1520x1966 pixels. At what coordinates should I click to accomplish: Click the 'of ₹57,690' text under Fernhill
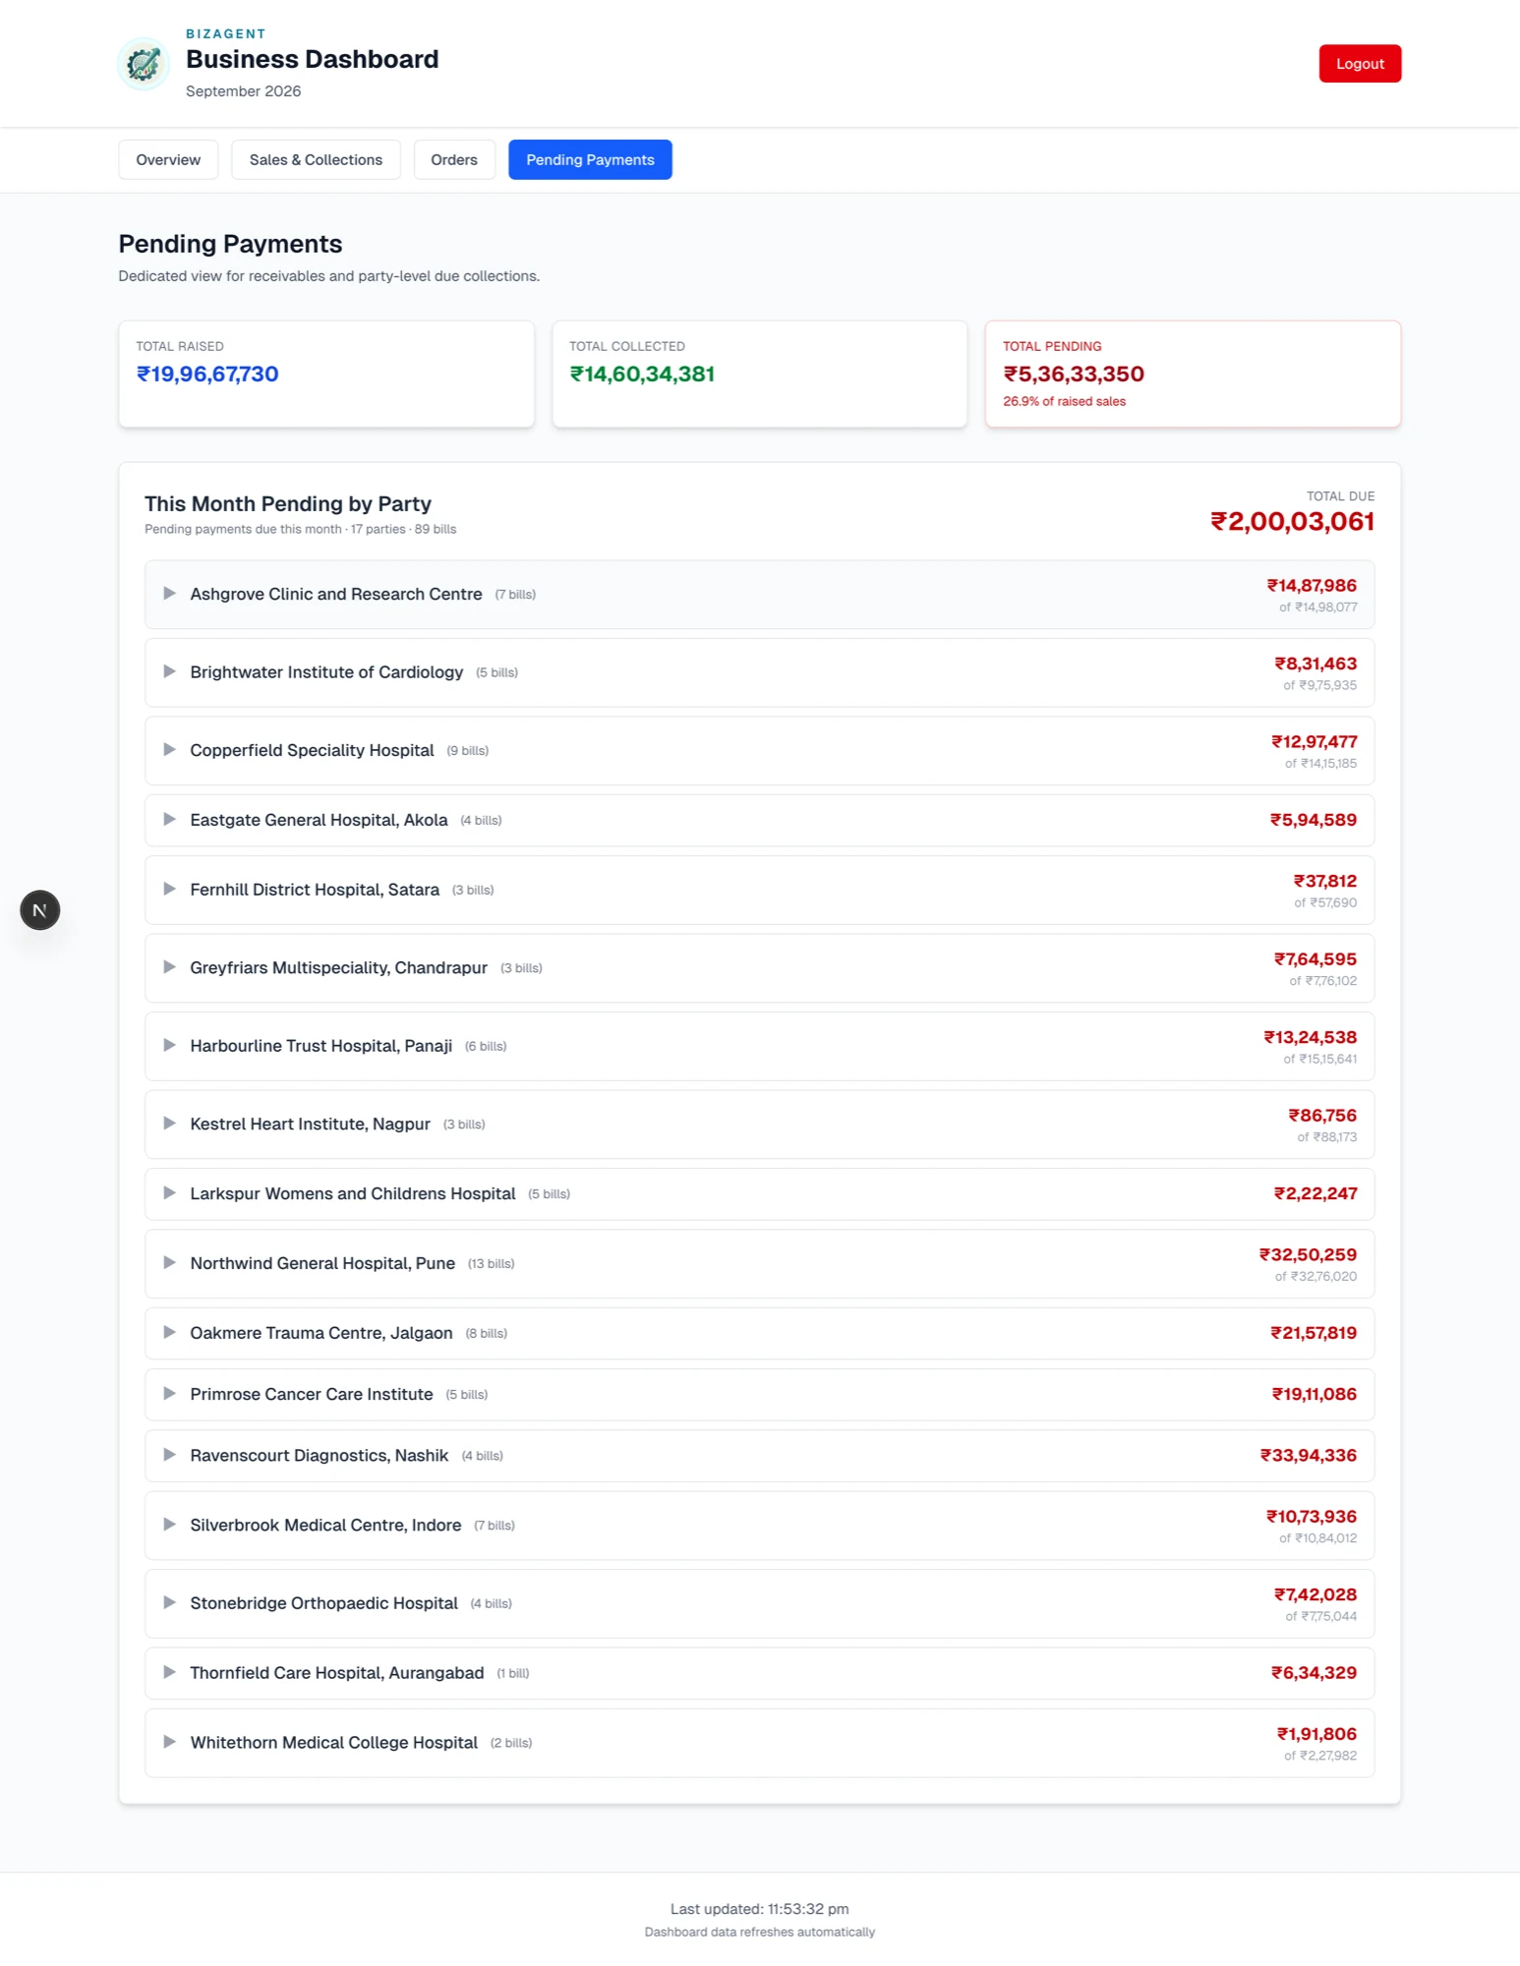click(1325, 903)
